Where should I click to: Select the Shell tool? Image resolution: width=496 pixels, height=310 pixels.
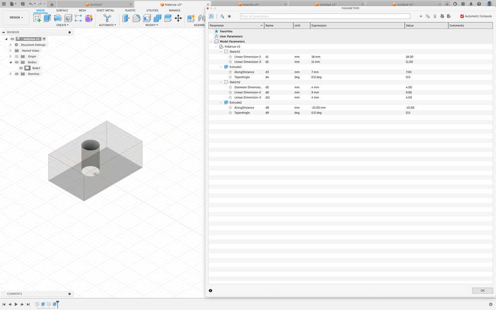click(x=147, y=18)
